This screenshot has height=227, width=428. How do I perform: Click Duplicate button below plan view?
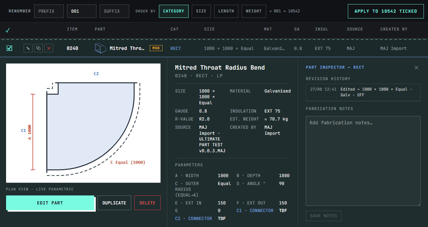point(114,203)
